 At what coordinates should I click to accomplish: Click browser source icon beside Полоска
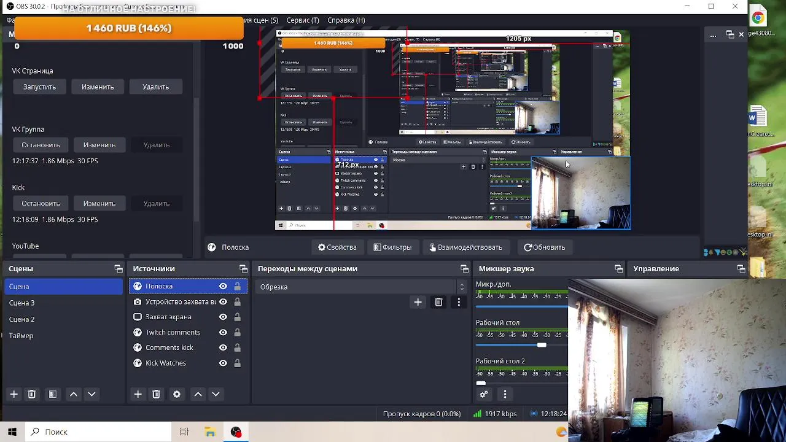click(x=138, y=286)
